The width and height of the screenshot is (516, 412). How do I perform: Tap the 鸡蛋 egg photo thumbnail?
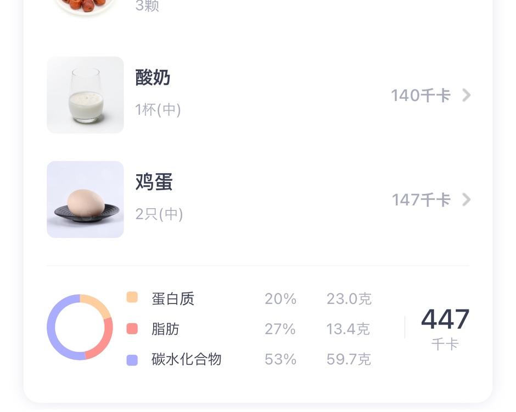click(x=85, y=199)
